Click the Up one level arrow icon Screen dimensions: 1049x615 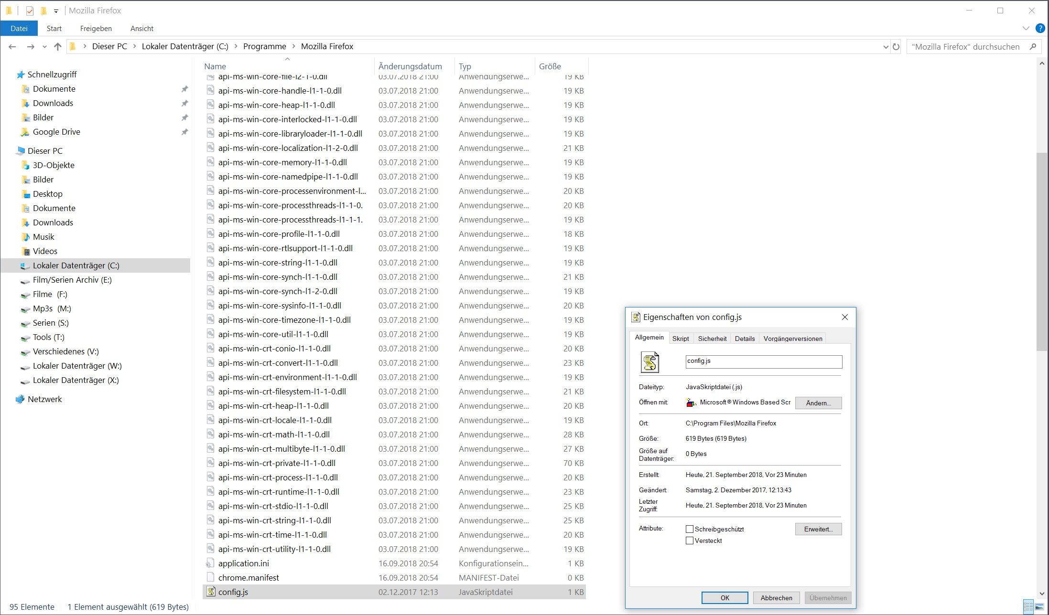(58, 46)
